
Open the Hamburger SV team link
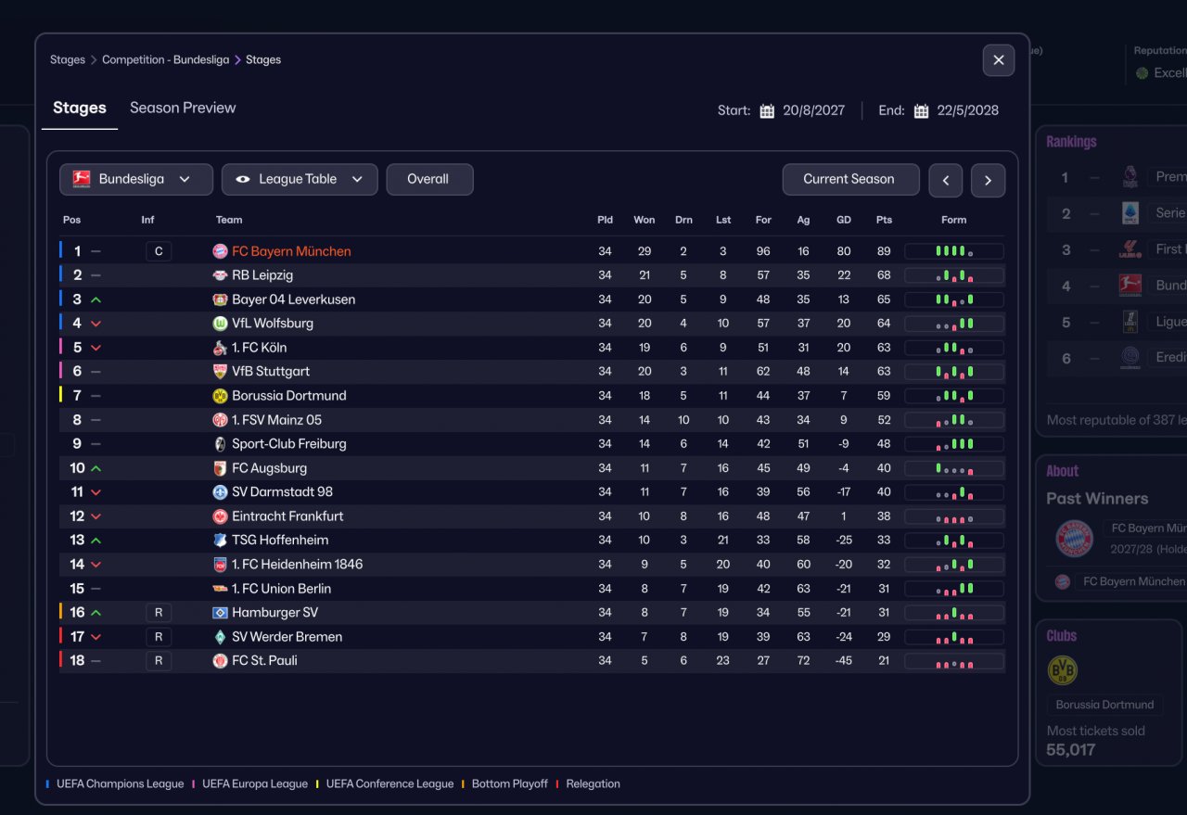pos(275,613)
